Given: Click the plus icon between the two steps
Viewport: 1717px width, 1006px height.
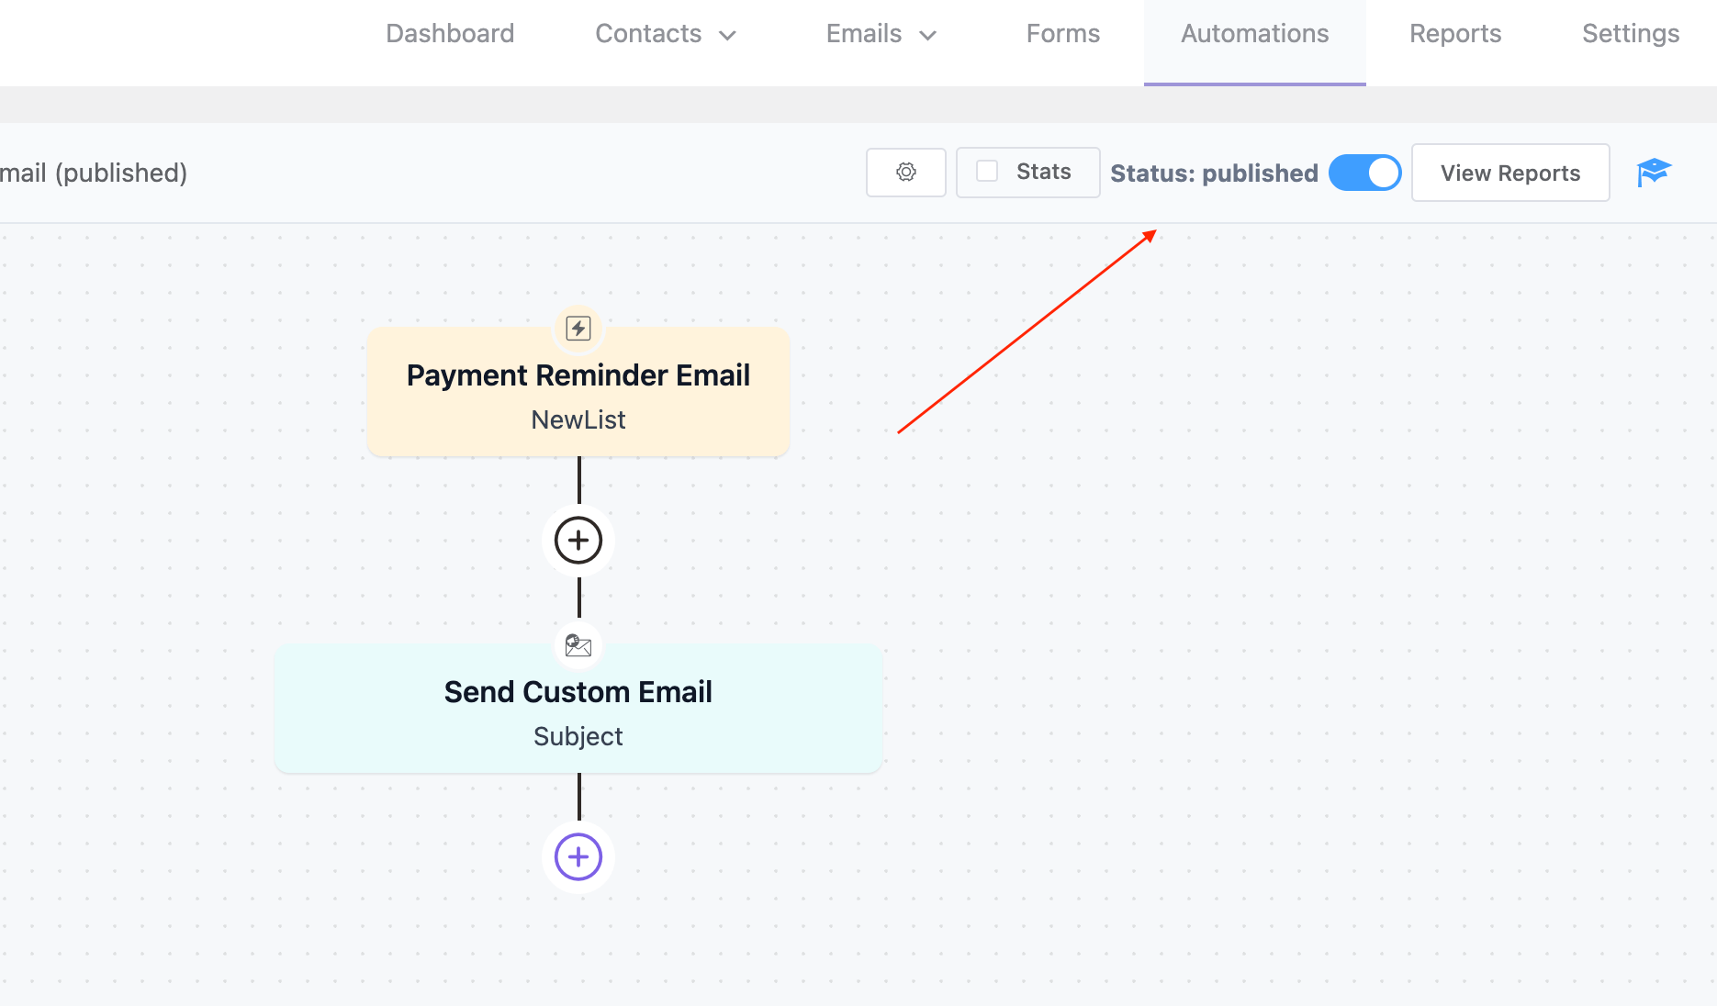Looking at the screenshot, I should pyautogui.click(x=578, y=541).
